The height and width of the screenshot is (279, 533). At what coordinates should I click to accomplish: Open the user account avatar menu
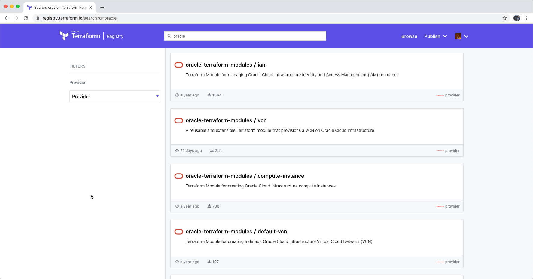pos(461,36)
